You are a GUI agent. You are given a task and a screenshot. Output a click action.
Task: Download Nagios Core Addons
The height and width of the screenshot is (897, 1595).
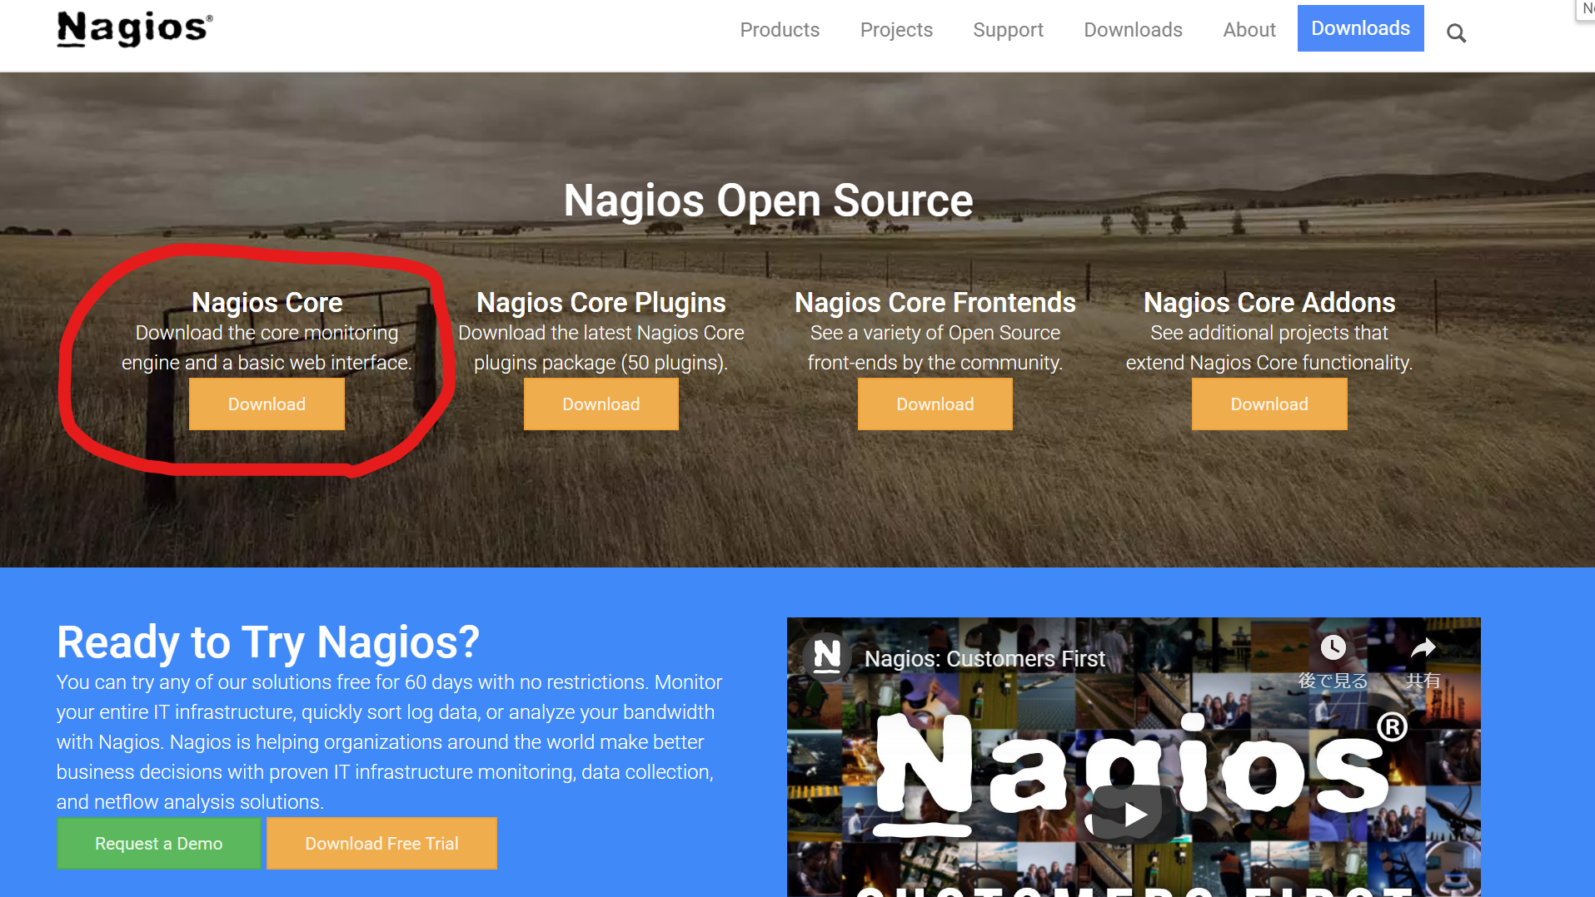(x=1269, y=404)
